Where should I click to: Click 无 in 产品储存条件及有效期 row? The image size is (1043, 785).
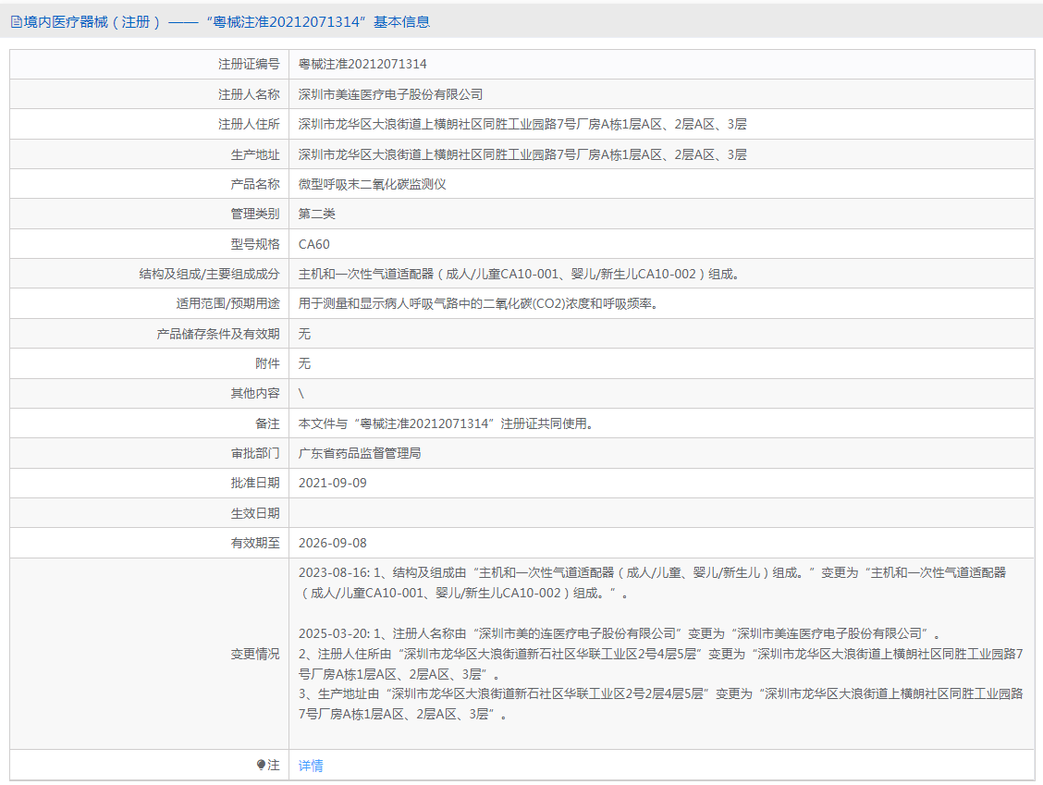(x=304, y=334)
